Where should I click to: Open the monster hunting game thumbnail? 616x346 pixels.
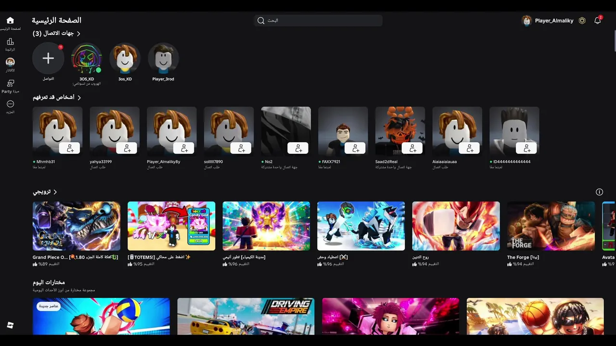(361, 226)
